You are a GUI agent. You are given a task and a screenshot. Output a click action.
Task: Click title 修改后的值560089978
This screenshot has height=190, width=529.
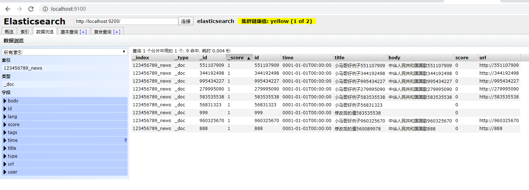pos(358,129)
